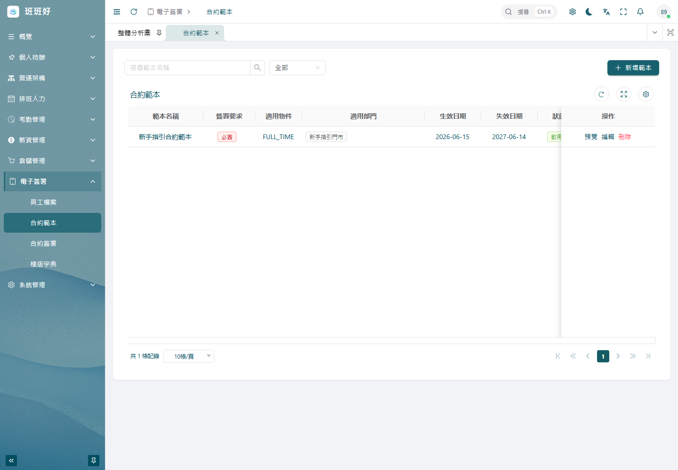Screen dimensions: 678x470
Task: Select the 合約範本 tab
Action: (196, 33)
